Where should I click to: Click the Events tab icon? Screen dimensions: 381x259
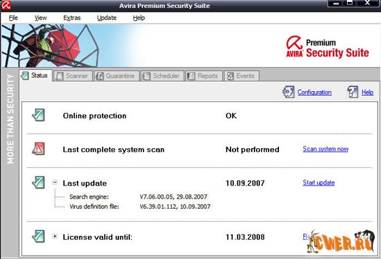pyautogui.click(x=230, y=76)
